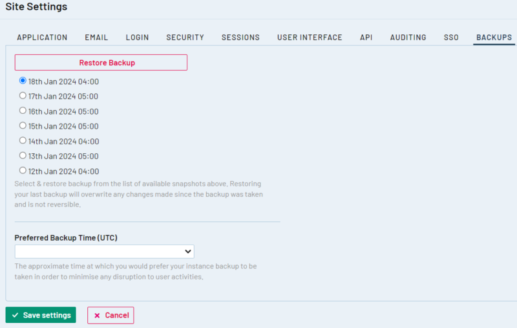The image size is (517, 328).
Task: Open the User Interface tab
Action: (310, 38)
